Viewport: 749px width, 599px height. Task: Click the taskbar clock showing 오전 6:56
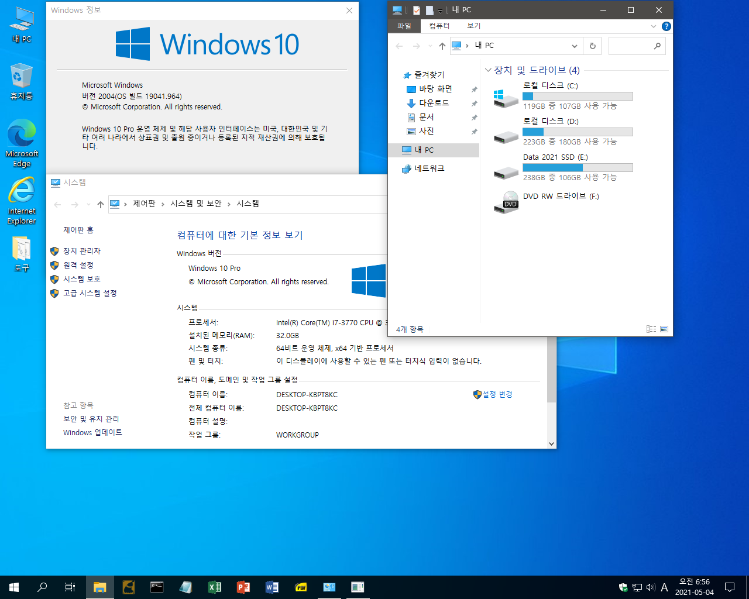(x=694, y=587)
